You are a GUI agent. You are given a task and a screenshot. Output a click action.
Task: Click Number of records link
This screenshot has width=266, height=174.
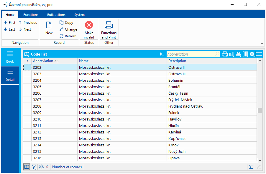coord(67,167)
